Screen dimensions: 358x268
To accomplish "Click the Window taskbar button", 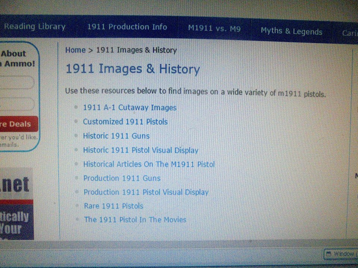I will 341,253.
